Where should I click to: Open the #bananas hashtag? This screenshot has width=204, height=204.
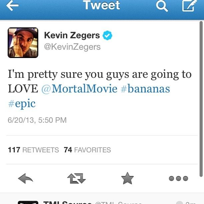(x=145, y=89)
